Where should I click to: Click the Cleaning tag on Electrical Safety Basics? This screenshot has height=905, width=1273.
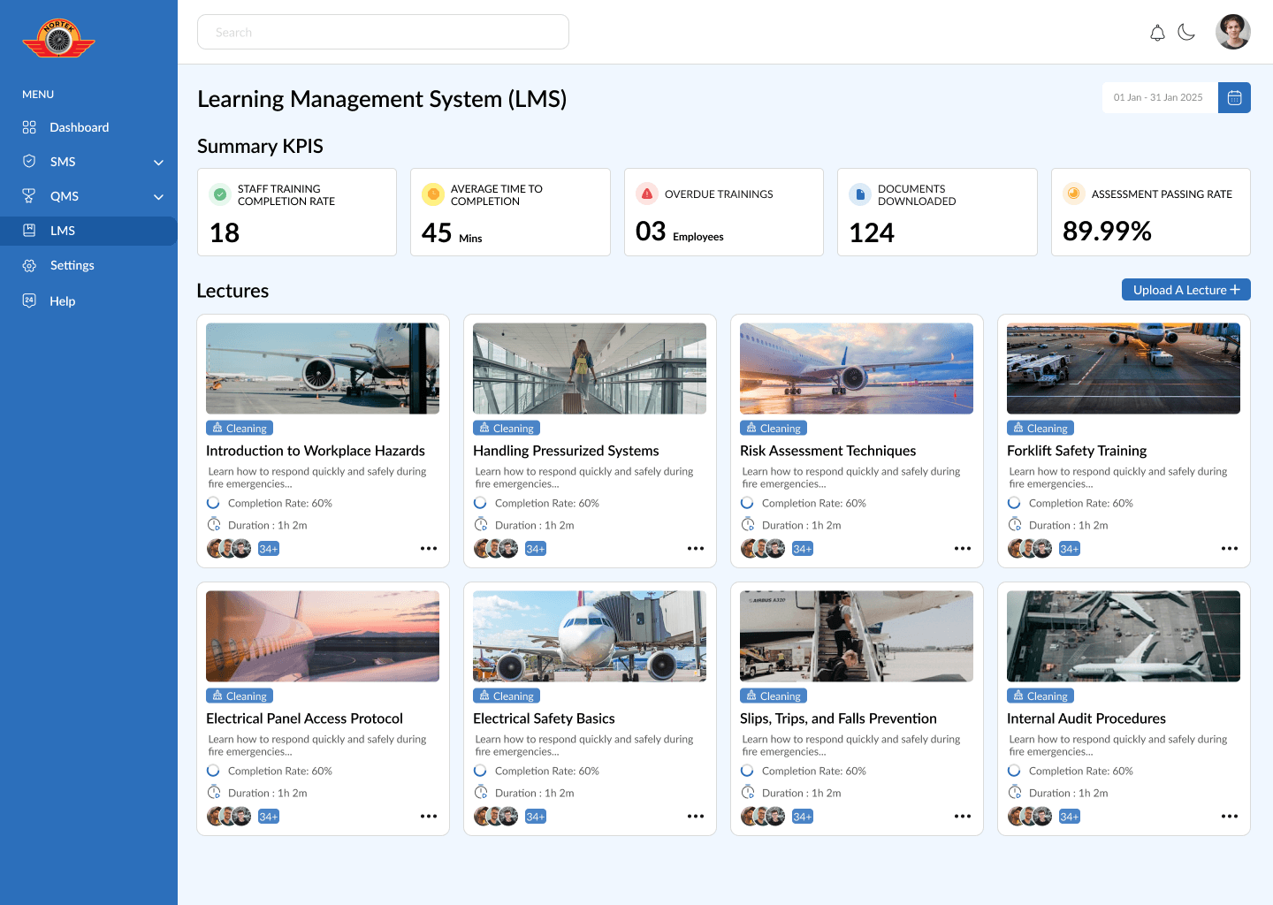click(507, 696)
